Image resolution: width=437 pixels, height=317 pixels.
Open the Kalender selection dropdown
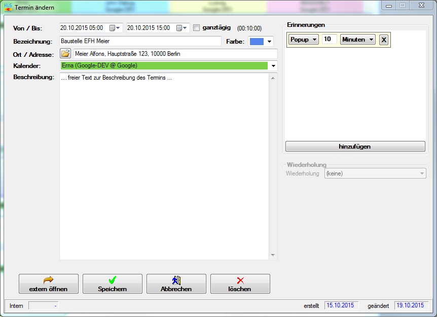[x=273, y=65]
